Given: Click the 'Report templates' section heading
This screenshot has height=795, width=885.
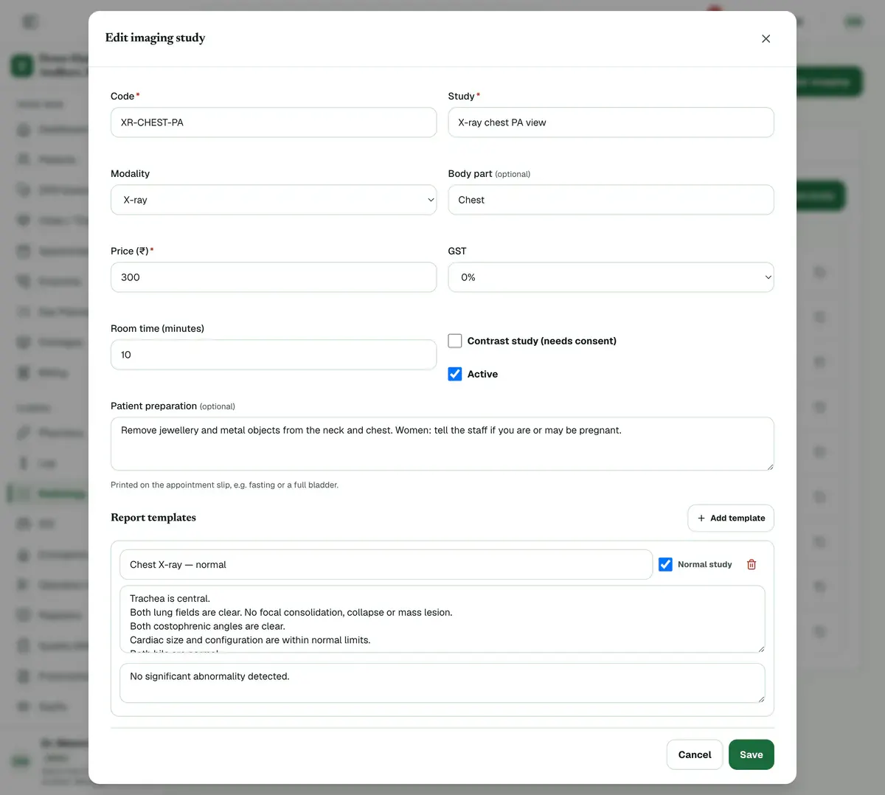Looking at the screenshot, I should click(x=153, y=518).
